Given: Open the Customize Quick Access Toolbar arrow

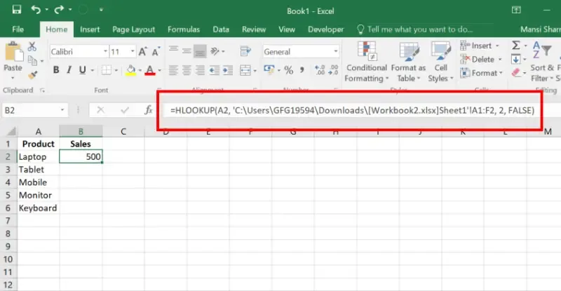Looking at the screenshot, I should [x=101, y=10].
